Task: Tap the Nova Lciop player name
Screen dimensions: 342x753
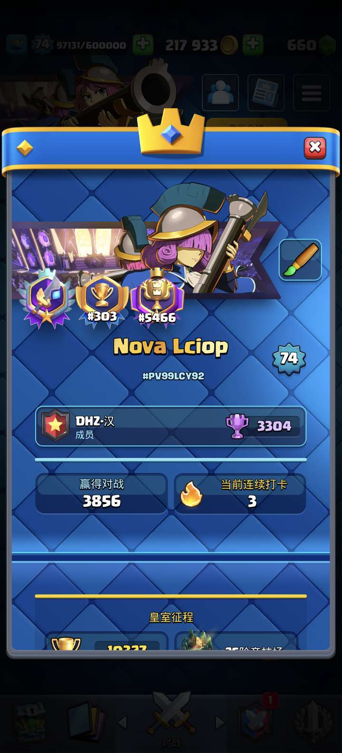Action: pos(171,347)
